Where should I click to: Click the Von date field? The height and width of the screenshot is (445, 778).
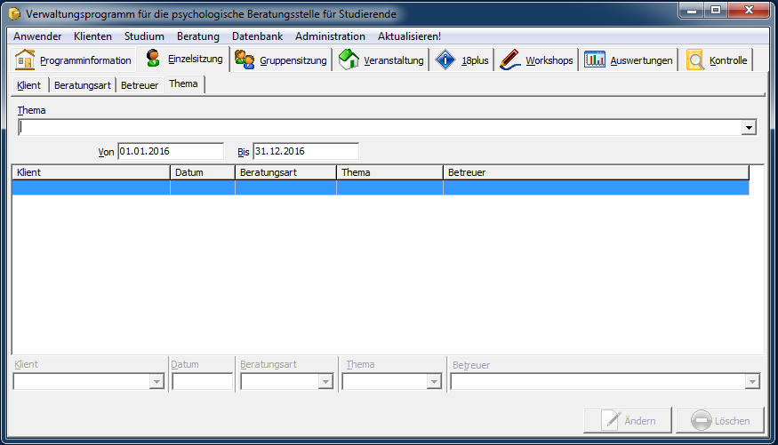(170, 151)
